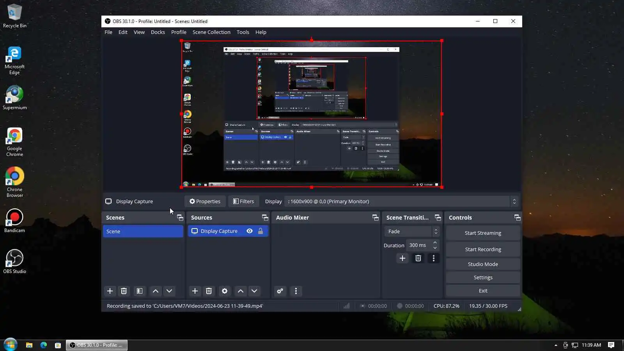Image resolution: width=624 pixels, height=351 pixels.
Task: Open the Docks menu
Action: coord(158,32)
